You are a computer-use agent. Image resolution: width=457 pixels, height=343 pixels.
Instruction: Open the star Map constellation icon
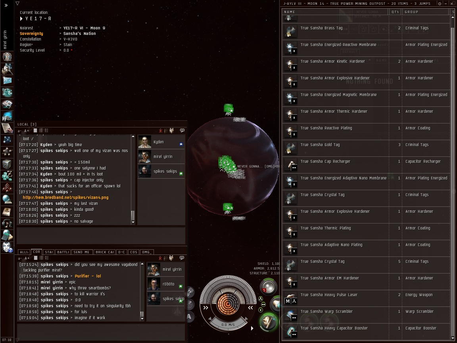(7, 140)
